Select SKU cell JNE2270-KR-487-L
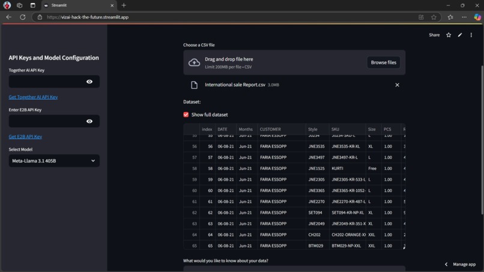Viewport: 484px width, 272px height. click(347, 202)
